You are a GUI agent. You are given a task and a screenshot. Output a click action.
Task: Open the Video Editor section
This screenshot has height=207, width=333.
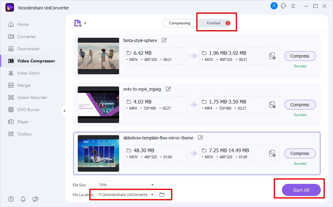[29, 73]
